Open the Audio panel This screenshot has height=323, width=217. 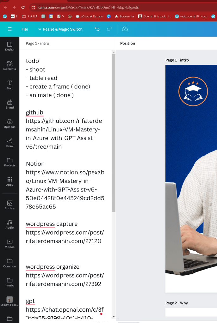(x=9, y=224)
